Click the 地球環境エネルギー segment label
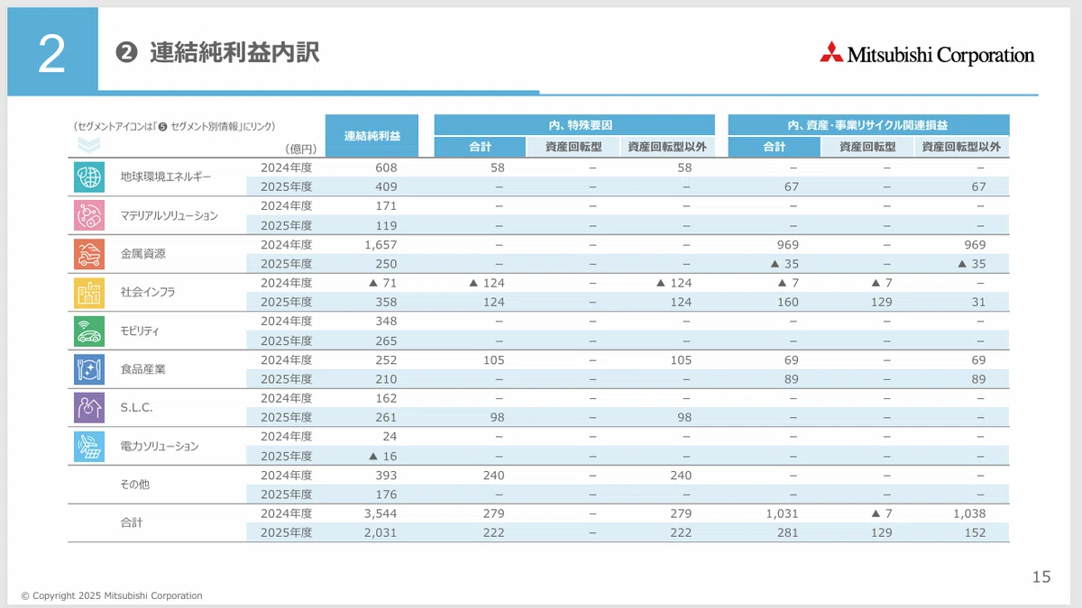Screen dimensions: 1082x608 point(166,177)
